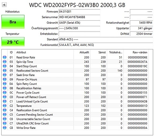154x136 pixels.
Task: Click the Funktionsstöd field S.M.A.R.T., APM, AAM, NCQ
Action: point(106,45)
